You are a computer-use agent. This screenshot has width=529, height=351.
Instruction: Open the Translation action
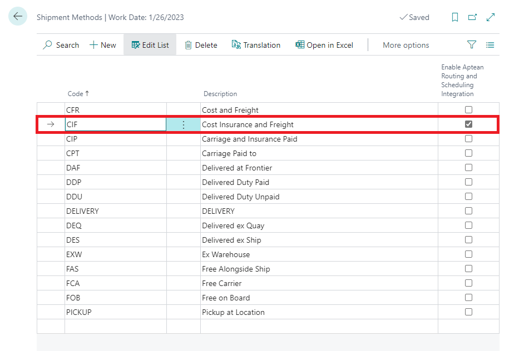[256, 45]
